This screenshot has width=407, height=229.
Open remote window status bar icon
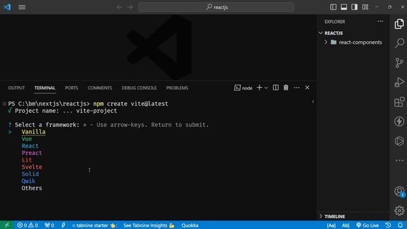coord(7,225)
